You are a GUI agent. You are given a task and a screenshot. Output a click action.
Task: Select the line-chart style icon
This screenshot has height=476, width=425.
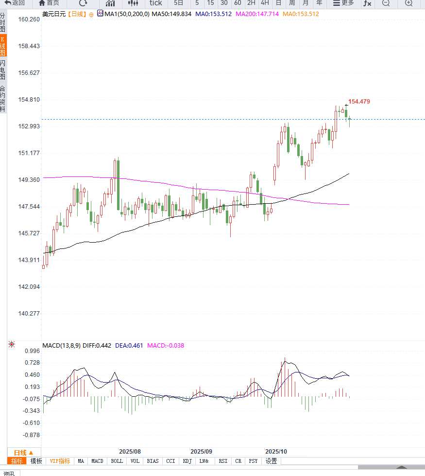coord(110,3)
